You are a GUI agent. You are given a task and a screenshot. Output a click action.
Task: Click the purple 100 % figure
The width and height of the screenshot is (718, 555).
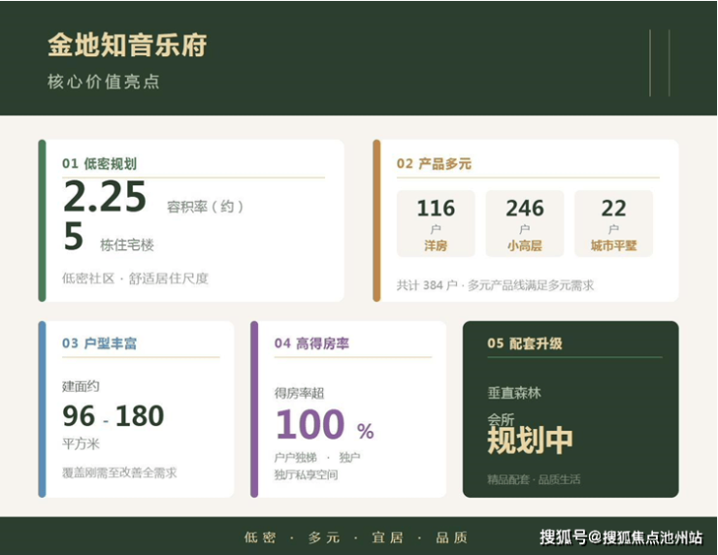pos(324,426)
